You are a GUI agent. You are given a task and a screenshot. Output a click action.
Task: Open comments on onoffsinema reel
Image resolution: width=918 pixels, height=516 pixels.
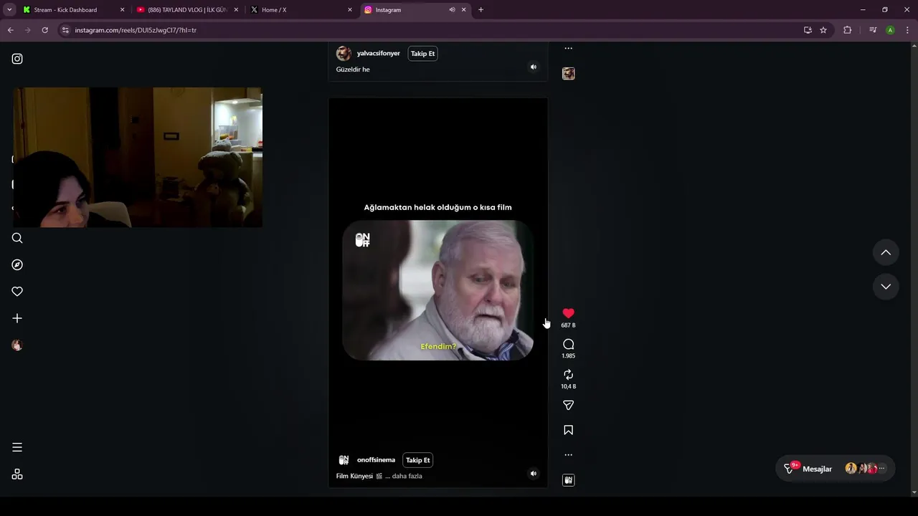coord(568,344)
